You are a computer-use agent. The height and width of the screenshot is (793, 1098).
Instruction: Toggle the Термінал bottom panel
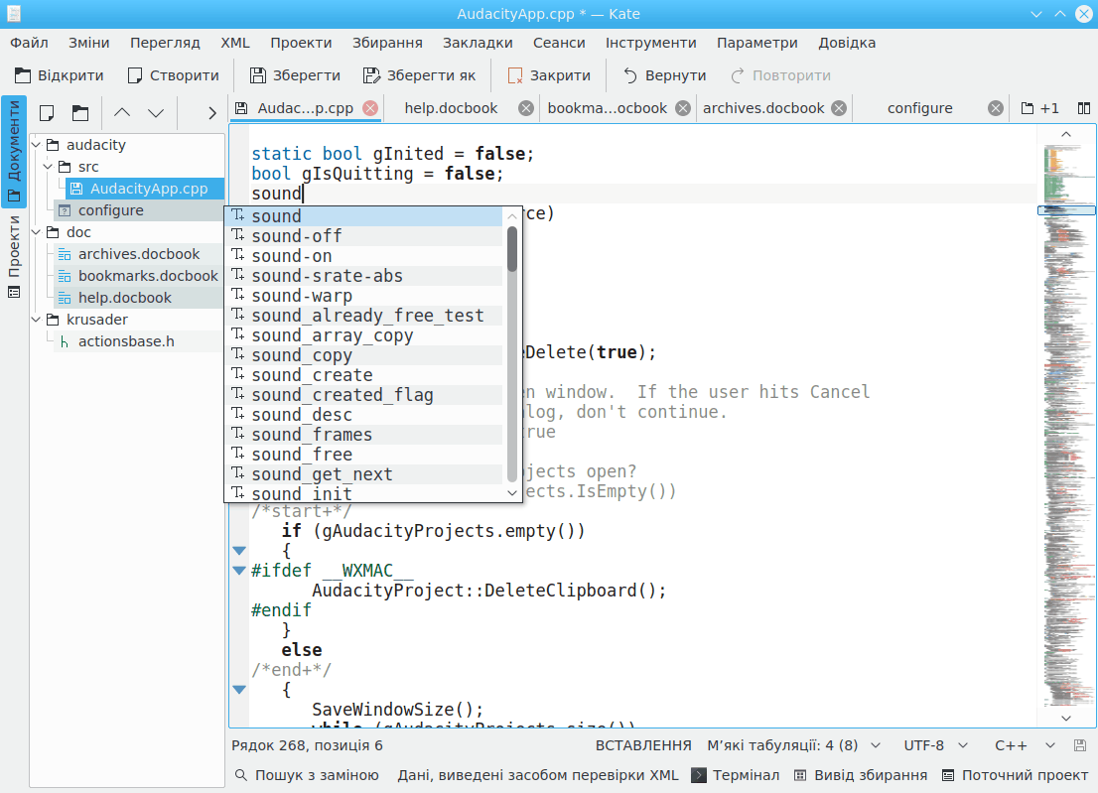click(736, 775)
